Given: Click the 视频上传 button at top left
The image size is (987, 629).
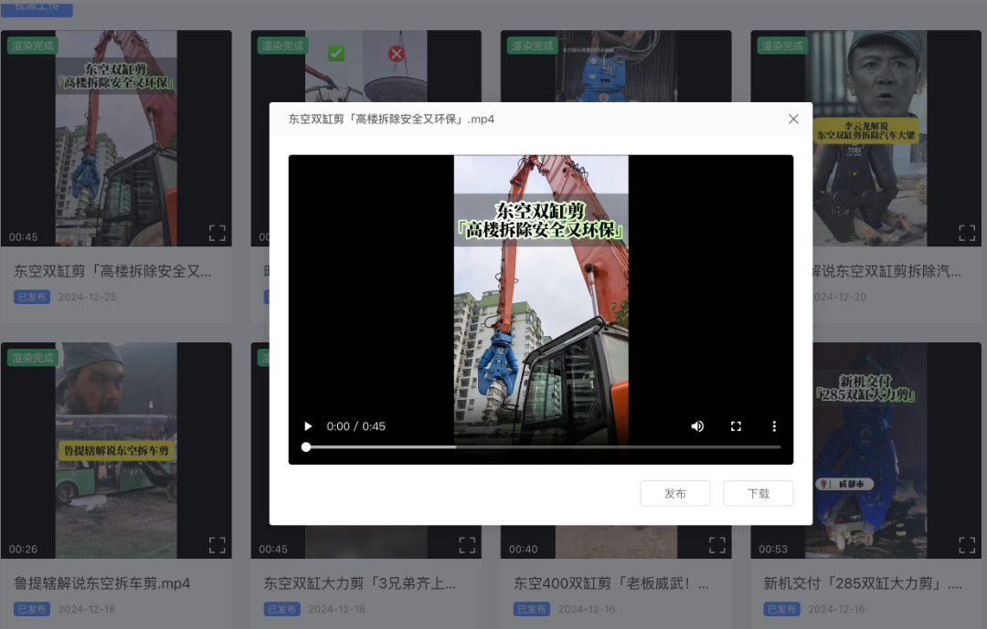Looking at the screenshot, I should 37,7.
